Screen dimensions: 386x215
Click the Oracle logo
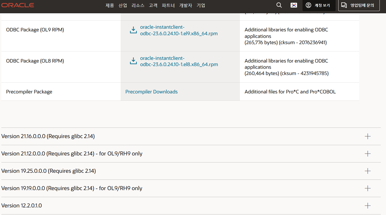18,5
